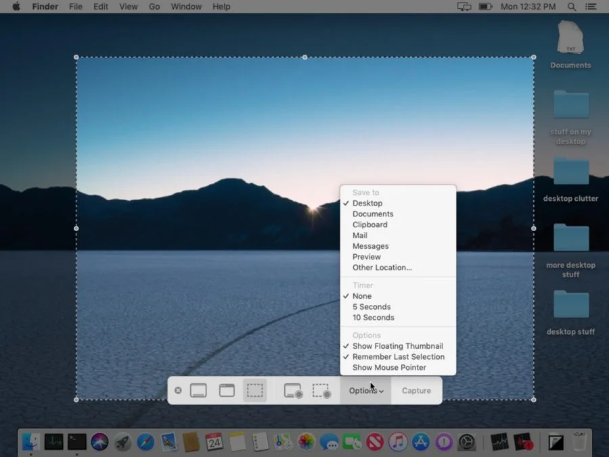The width and height of the screenshot is (609, 457).
Task: Open Notes app in Dock
Action: (x=238, y=442)
